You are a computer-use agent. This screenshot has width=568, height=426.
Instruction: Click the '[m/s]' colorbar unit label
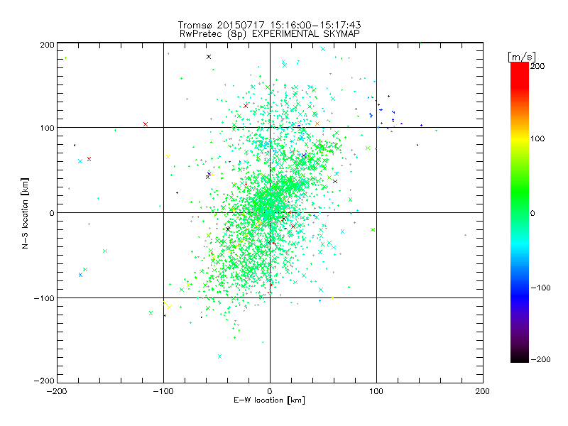[521, 57]
